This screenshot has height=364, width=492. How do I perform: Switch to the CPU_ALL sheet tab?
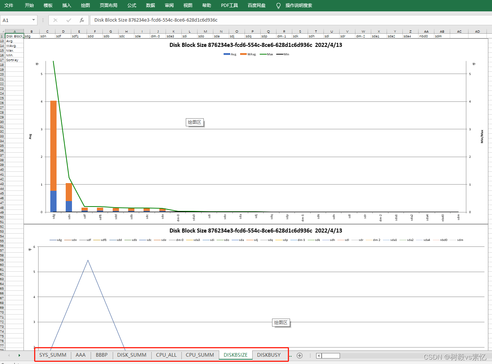[x=166, y=355]
